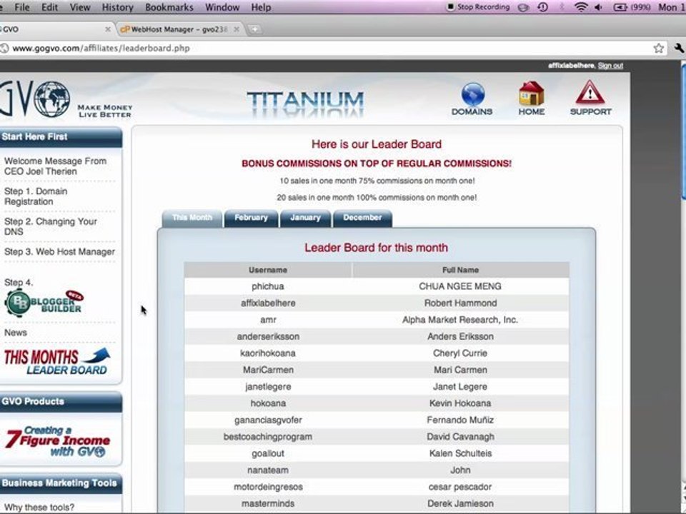
Task: Click username phichua in leaderboard
Action: [x=268, y=286]
